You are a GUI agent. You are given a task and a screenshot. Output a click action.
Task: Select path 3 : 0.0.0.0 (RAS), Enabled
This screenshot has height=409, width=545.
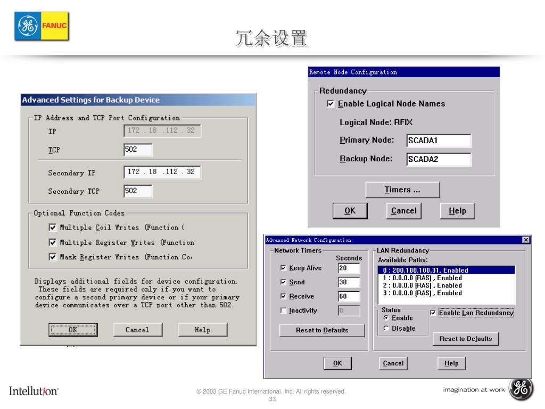446,293
